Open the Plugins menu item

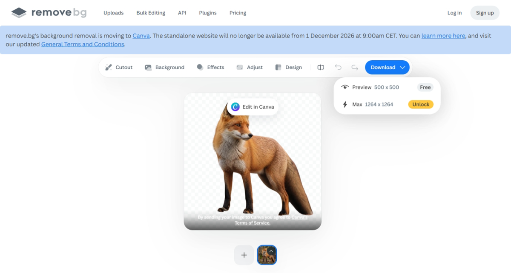[x=208, y=13]
